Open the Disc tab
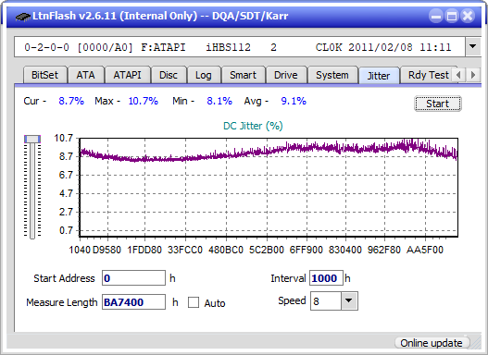Image resolution: width=488 pixels, height=355 pixels. pos(169,75)
